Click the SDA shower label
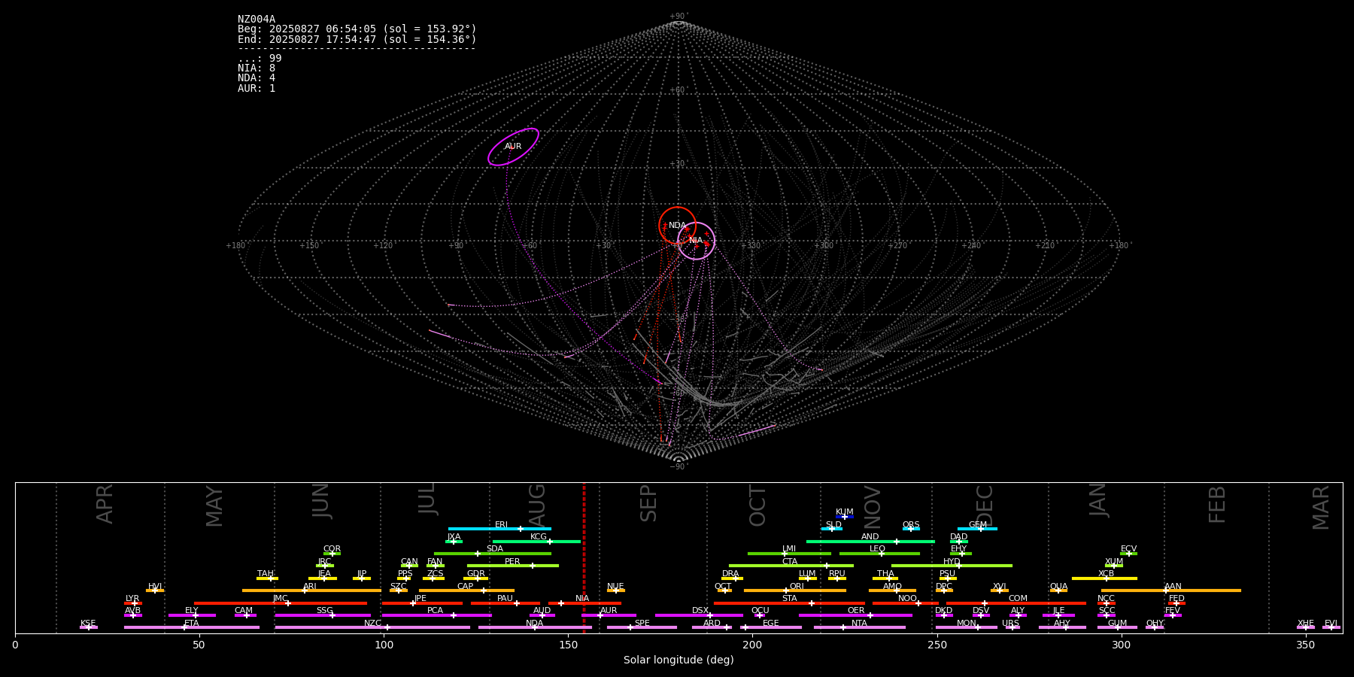Viewport: 1354px width, 677px height. (495, 549)
